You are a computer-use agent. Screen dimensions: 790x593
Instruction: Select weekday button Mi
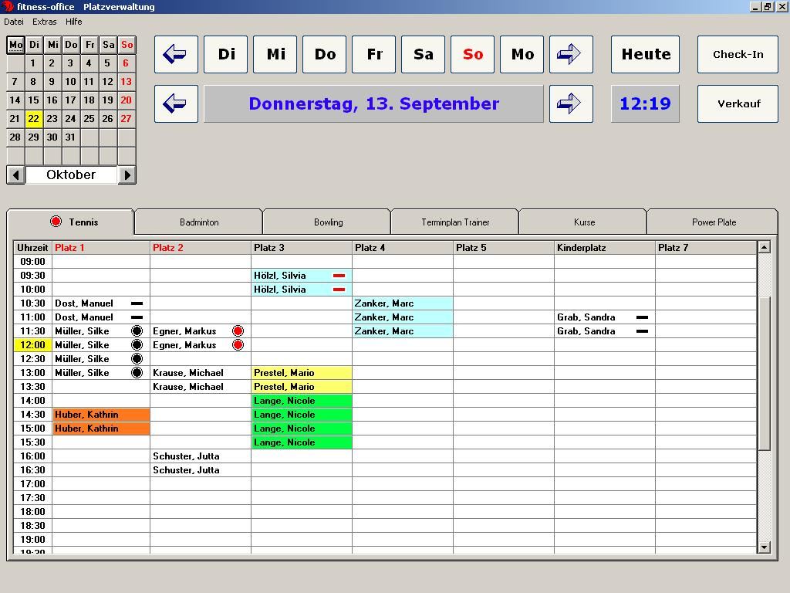(275, 54)
